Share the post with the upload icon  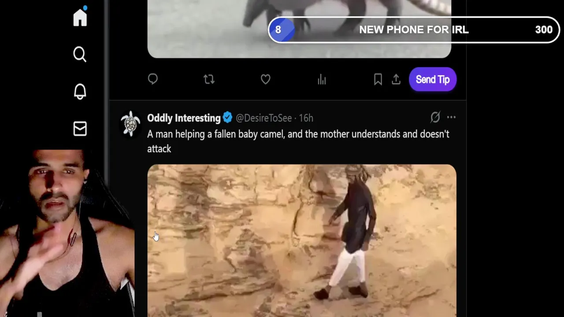[x=396, y=79]
